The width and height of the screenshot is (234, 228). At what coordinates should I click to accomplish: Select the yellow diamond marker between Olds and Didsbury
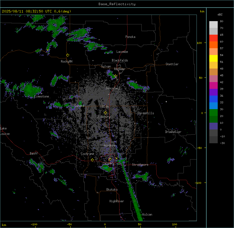[105, 113]
